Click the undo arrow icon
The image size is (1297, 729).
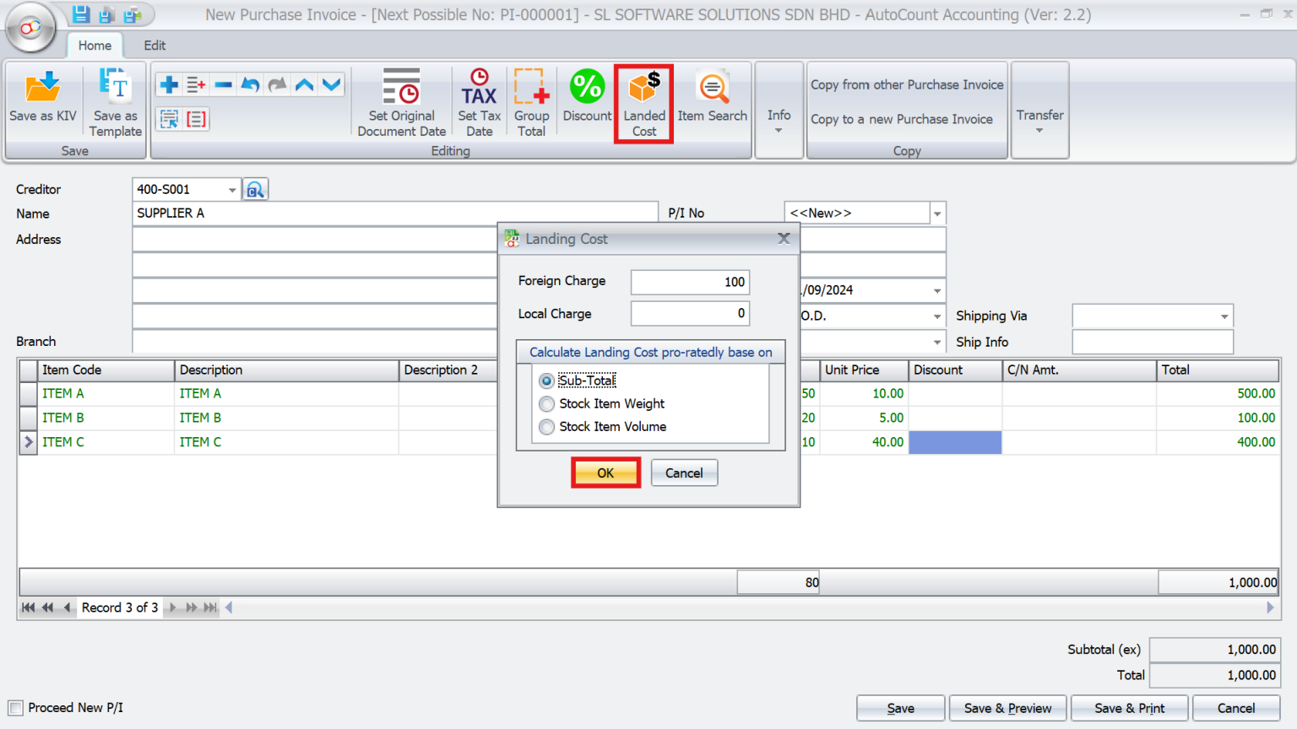tap(250, 84)
